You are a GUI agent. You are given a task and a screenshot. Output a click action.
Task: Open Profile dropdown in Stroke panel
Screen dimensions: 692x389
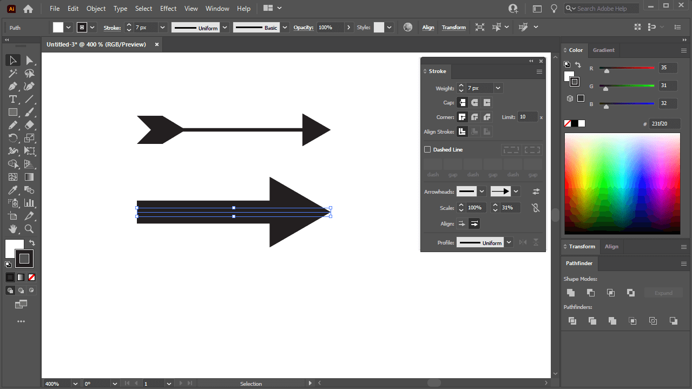(x=509, y=242)
